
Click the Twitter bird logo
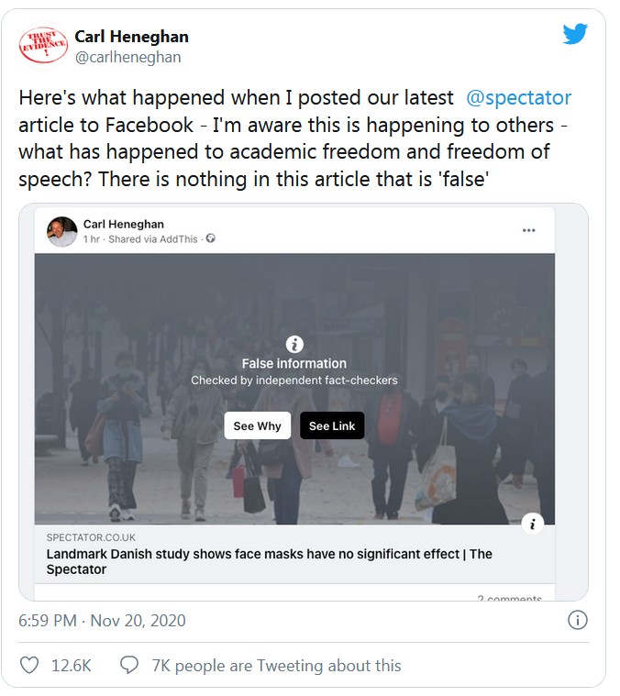(574, 35)
